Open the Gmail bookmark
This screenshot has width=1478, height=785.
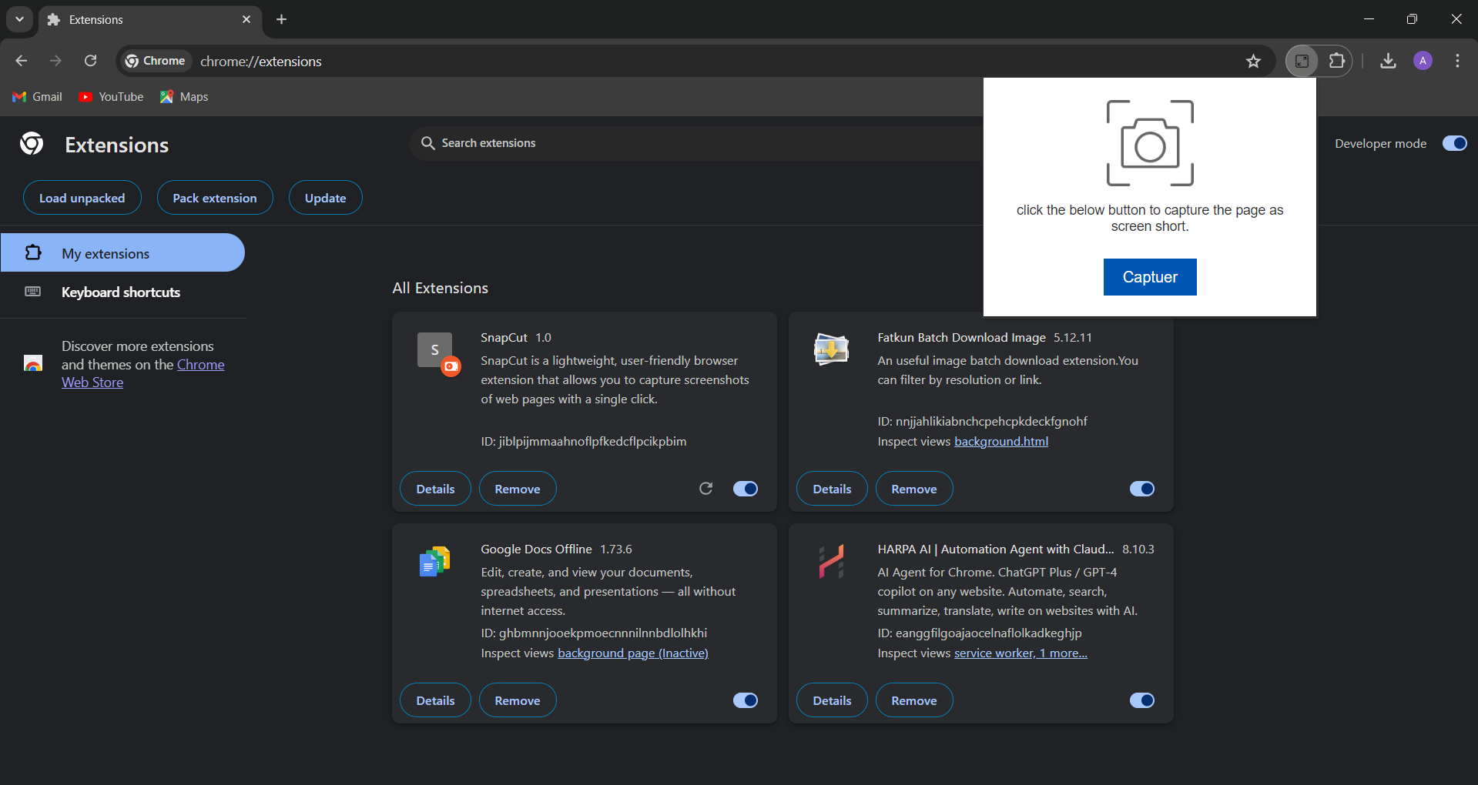[38, 97]
